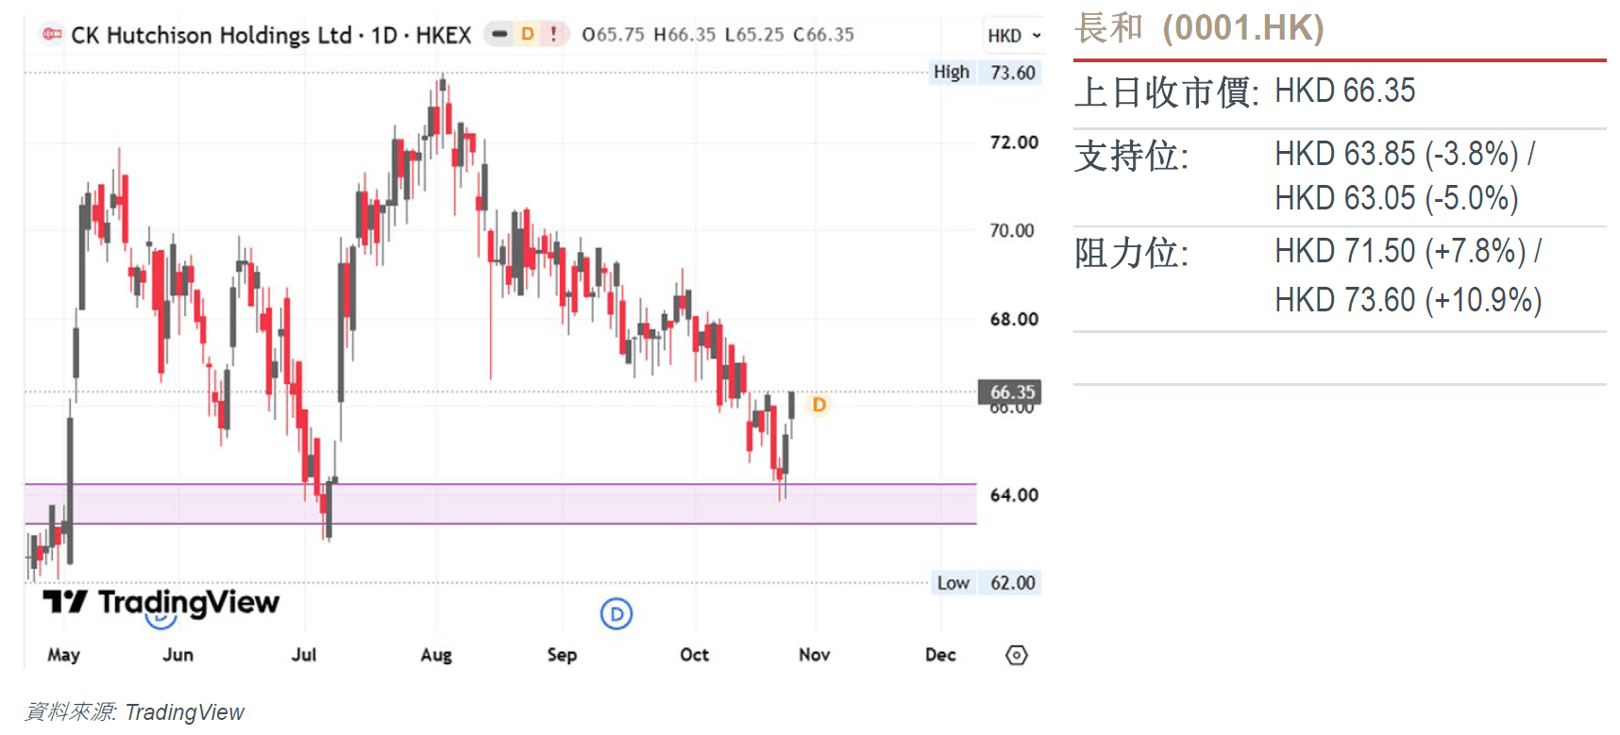This screenshot has height=735, width=1620.
Task: Click the H66.35 high value in the header
Action: (684, 35)
